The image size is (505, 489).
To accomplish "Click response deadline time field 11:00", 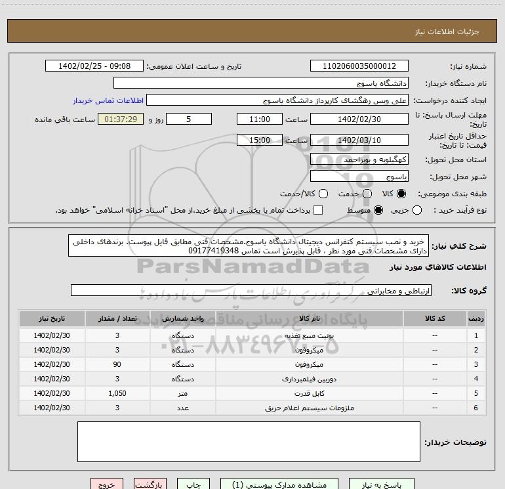I will click(x=260, y=119).
